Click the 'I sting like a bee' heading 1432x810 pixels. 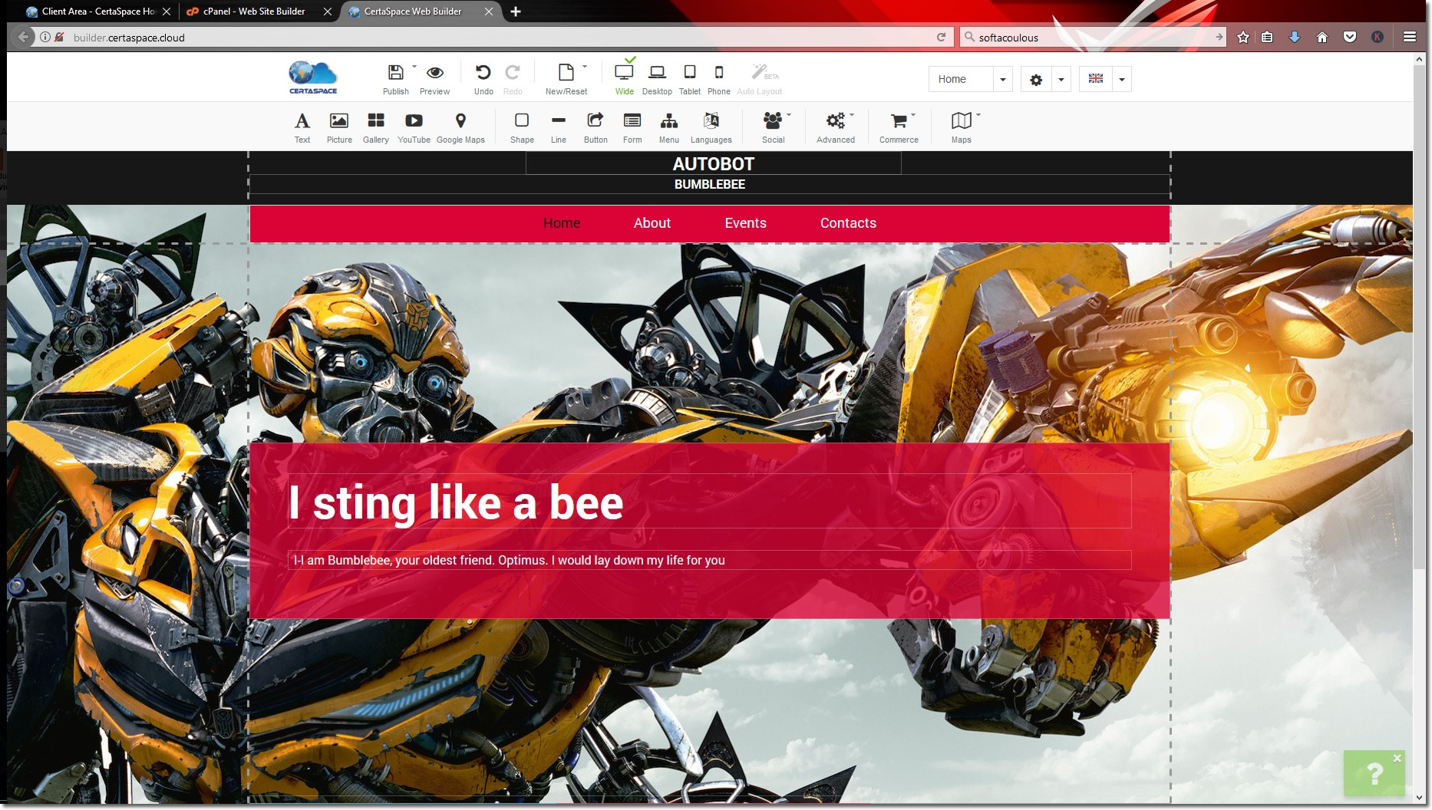pyautogui.click(x=456, y=502)
